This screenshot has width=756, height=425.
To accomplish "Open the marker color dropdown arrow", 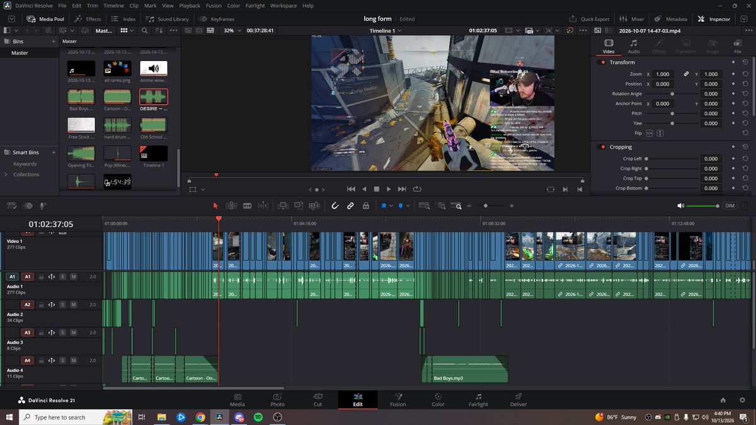I will [x=408, y=206].
